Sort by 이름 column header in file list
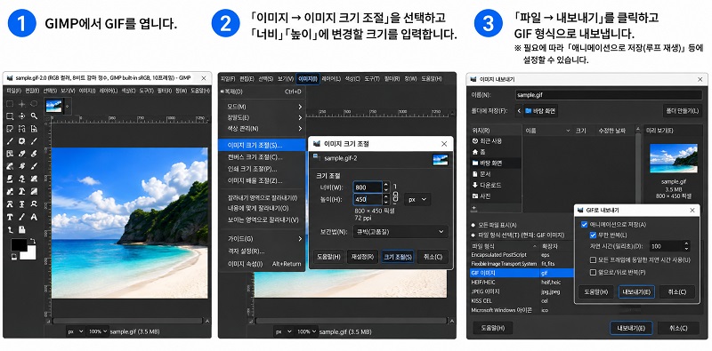 (547, 131)
